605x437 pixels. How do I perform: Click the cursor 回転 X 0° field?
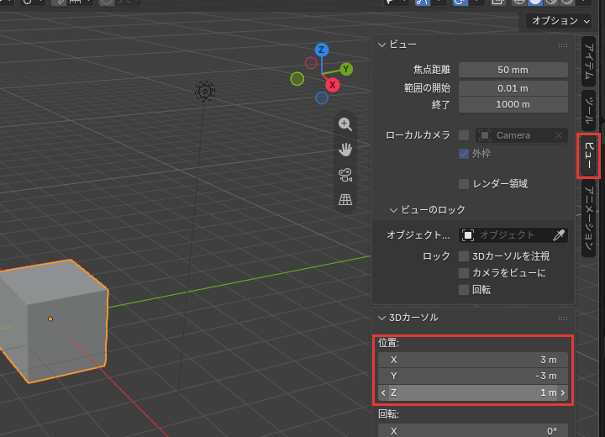coord(472,431)
